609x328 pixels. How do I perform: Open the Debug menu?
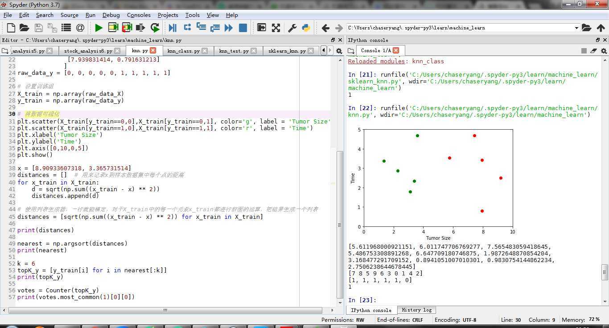click(111, 15)
